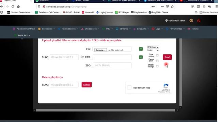Expand the Revendedores menu
Image resolution: width=218 pixels, height=122 pixels.
[x=68, y=29]
